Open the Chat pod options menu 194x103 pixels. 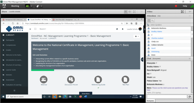190,58
